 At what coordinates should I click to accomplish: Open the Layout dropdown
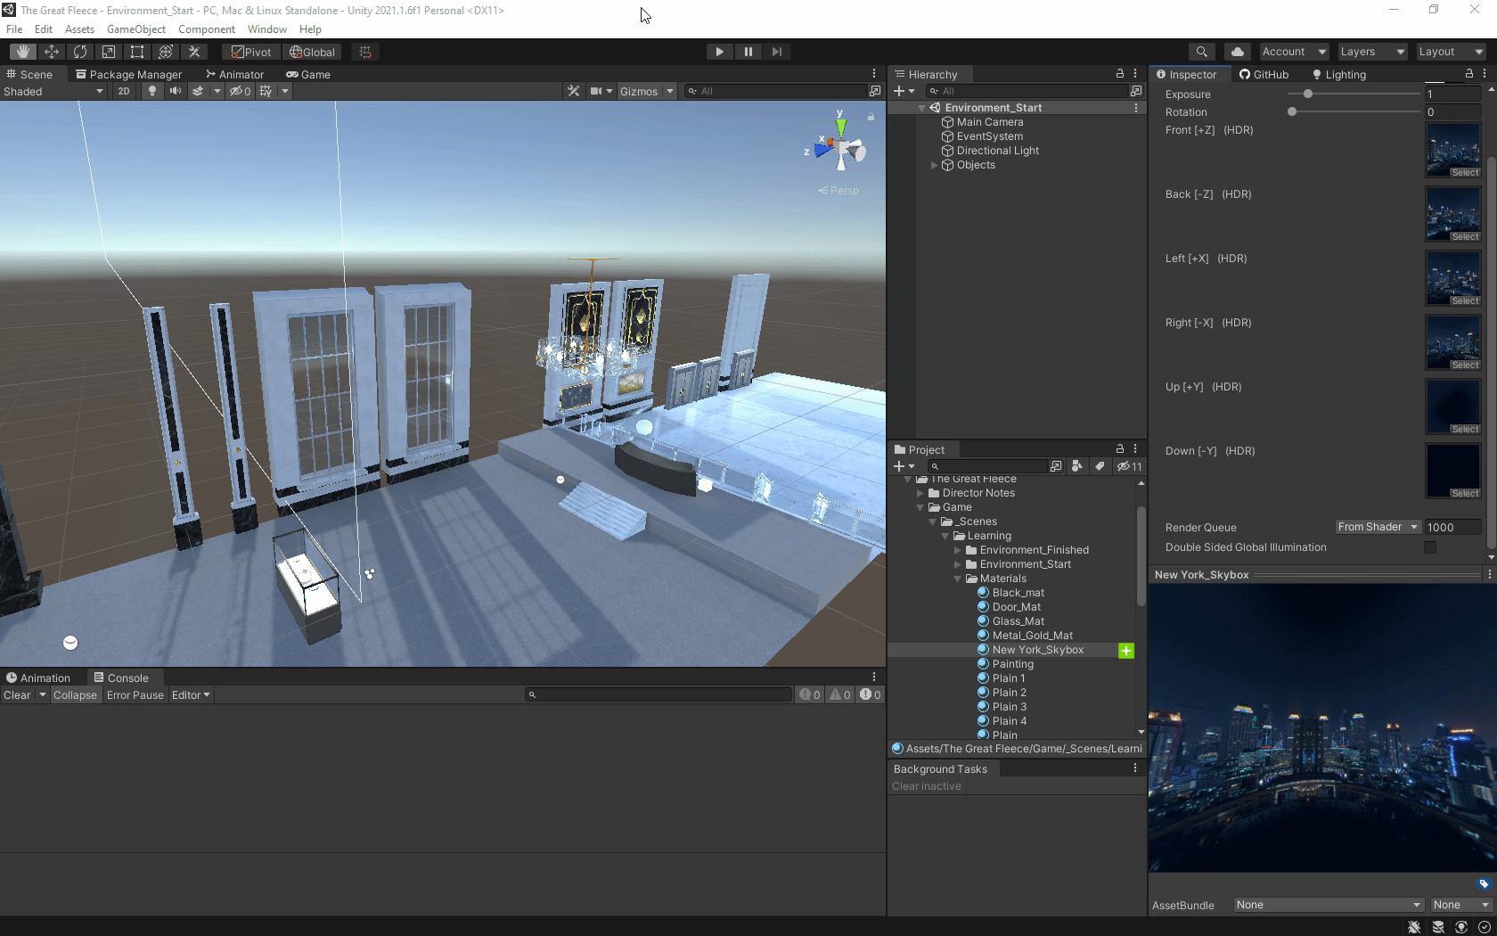1451,52
